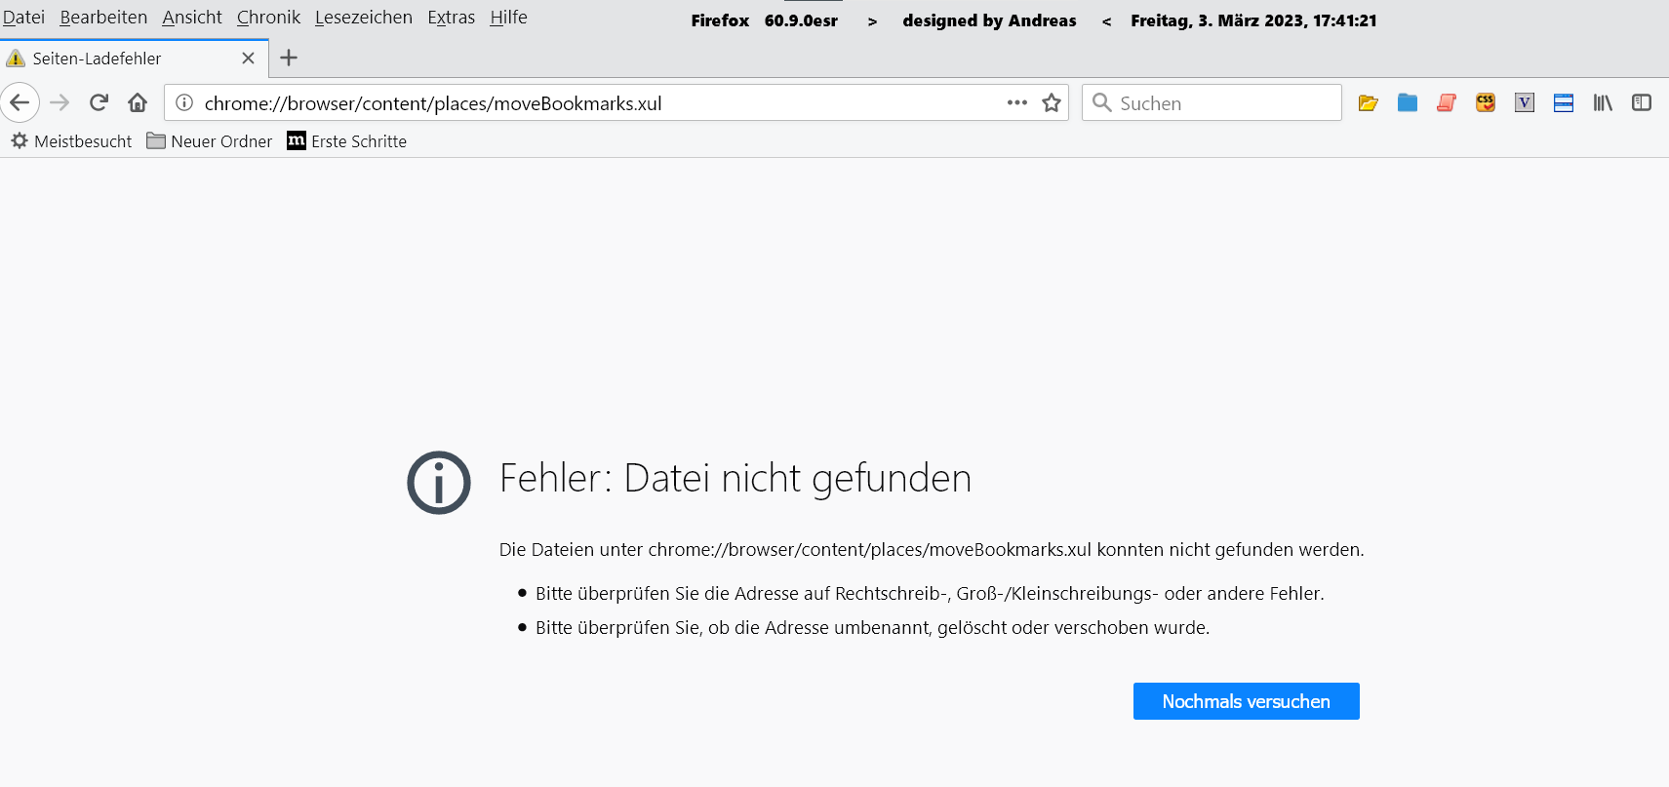Open the yellow open-folder toolbar icon
Viewport: 1669px width, 787px height.
tap(1368, 102)
